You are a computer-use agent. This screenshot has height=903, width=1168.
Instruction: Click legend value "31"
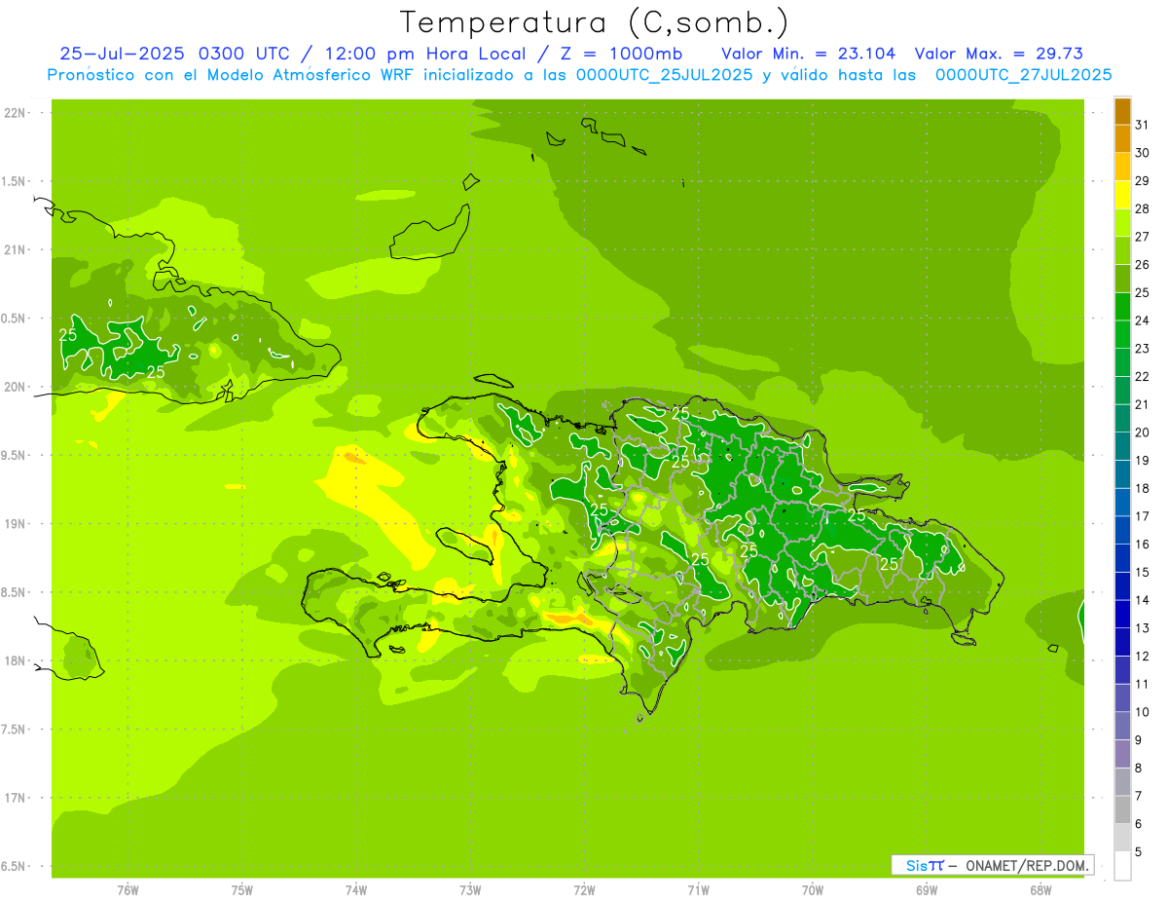tap(1143, 124)
